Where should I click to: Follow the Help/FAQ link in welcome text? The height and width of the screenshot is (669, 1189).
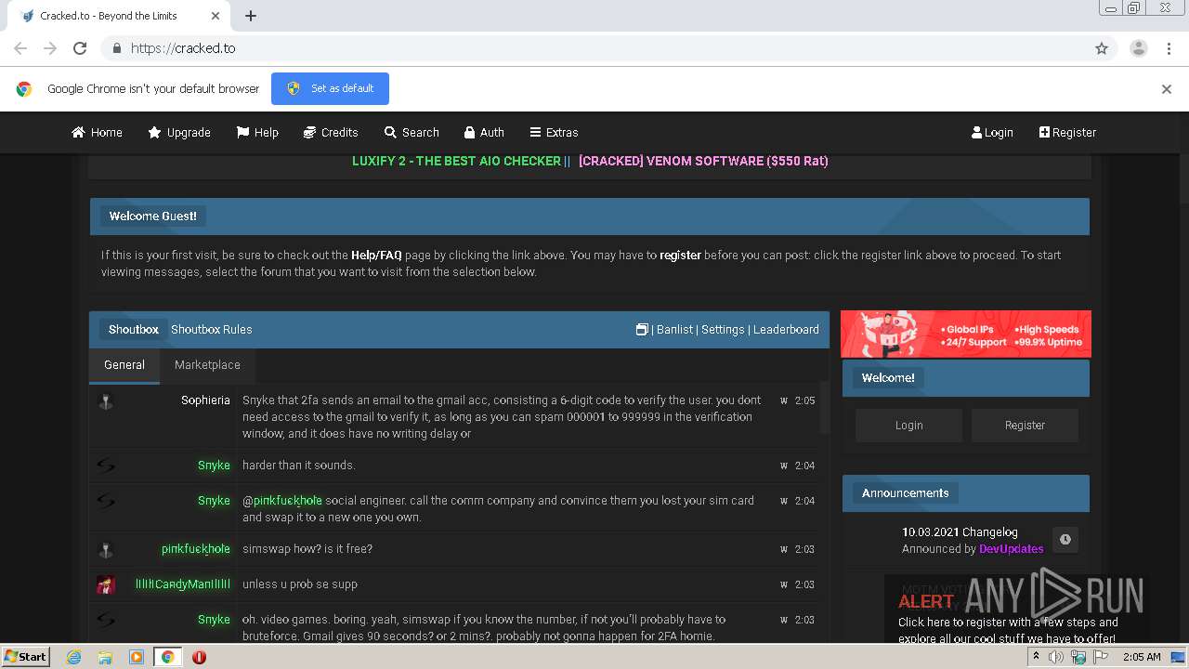tap(376, 255)
